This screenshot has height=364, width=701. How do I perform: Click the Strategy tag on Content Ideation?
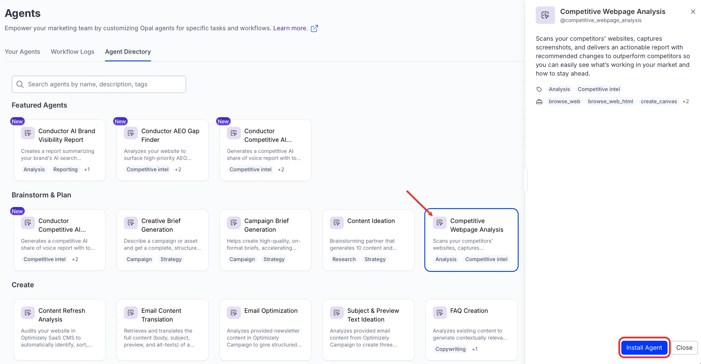[x=375, y=259]
